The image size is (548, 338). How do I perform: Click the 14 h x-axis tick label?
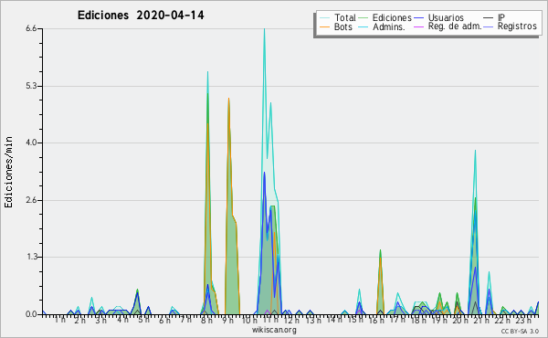[x=334, y=320]
